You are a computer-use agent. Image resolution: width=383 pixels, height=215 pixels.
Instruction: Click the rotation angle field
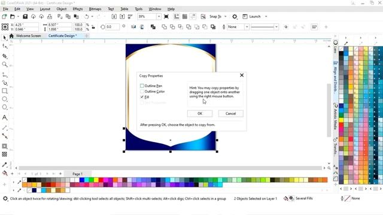(x=113, y=27)
